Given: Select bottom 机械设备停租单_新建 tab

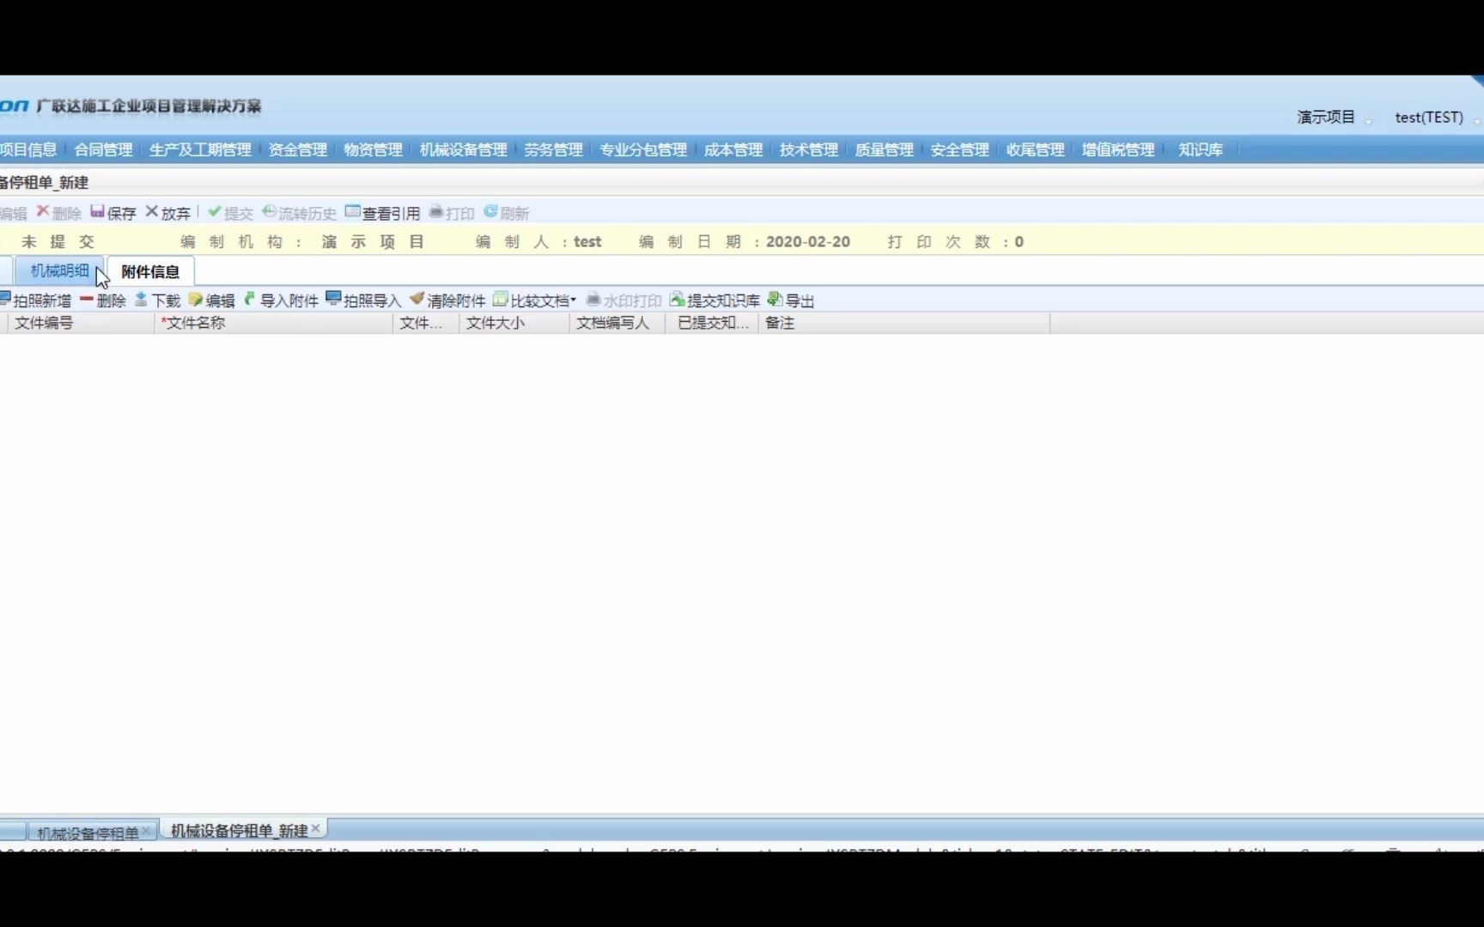Looking at the screenshot, I should [239, 830].
